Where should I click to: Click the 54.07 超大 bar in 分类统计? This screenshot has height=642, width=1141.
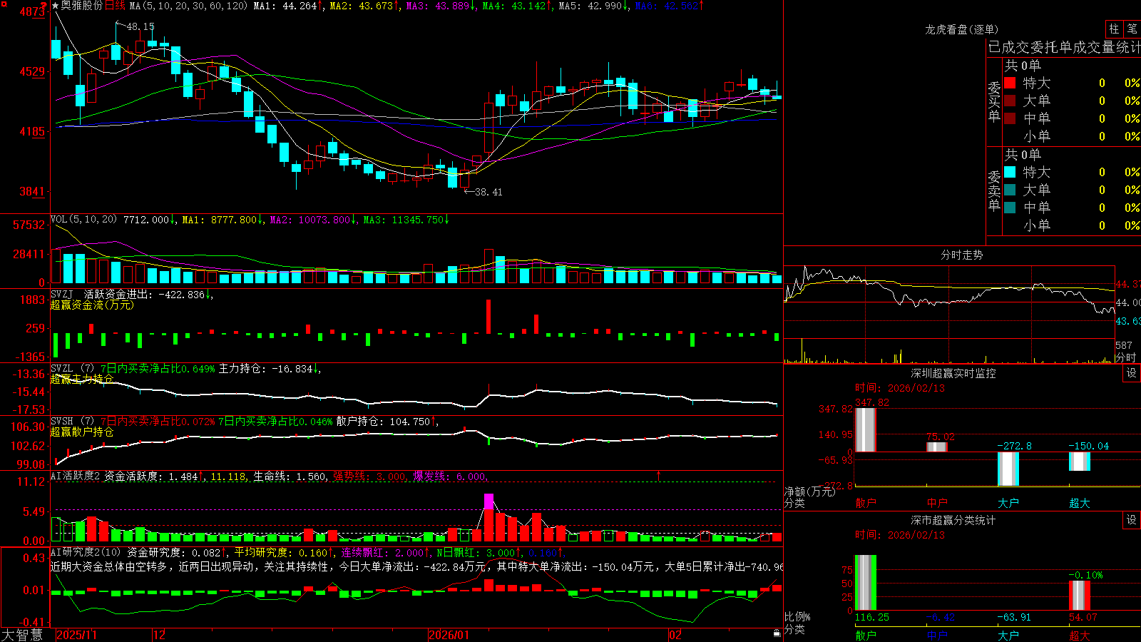pos(1080,596)
